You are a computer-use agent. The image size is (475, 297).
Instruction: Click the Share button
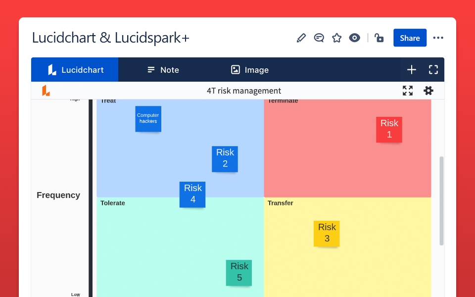point(410,38)
